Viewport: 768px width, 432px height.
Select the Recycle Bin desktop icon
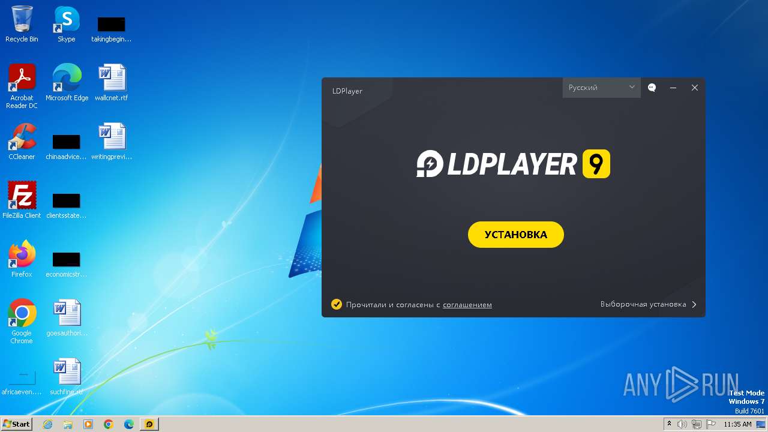22,24
